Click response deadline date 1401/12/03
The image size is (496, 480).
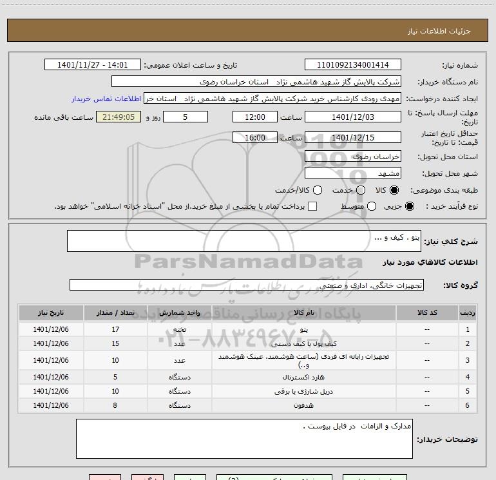coord(353,117)
